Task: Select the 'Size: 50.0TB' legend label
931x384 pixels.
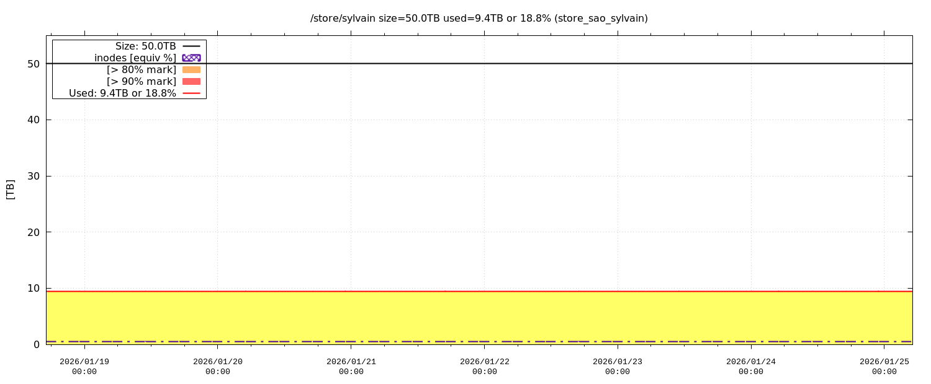Action: [x=145, y=46]
